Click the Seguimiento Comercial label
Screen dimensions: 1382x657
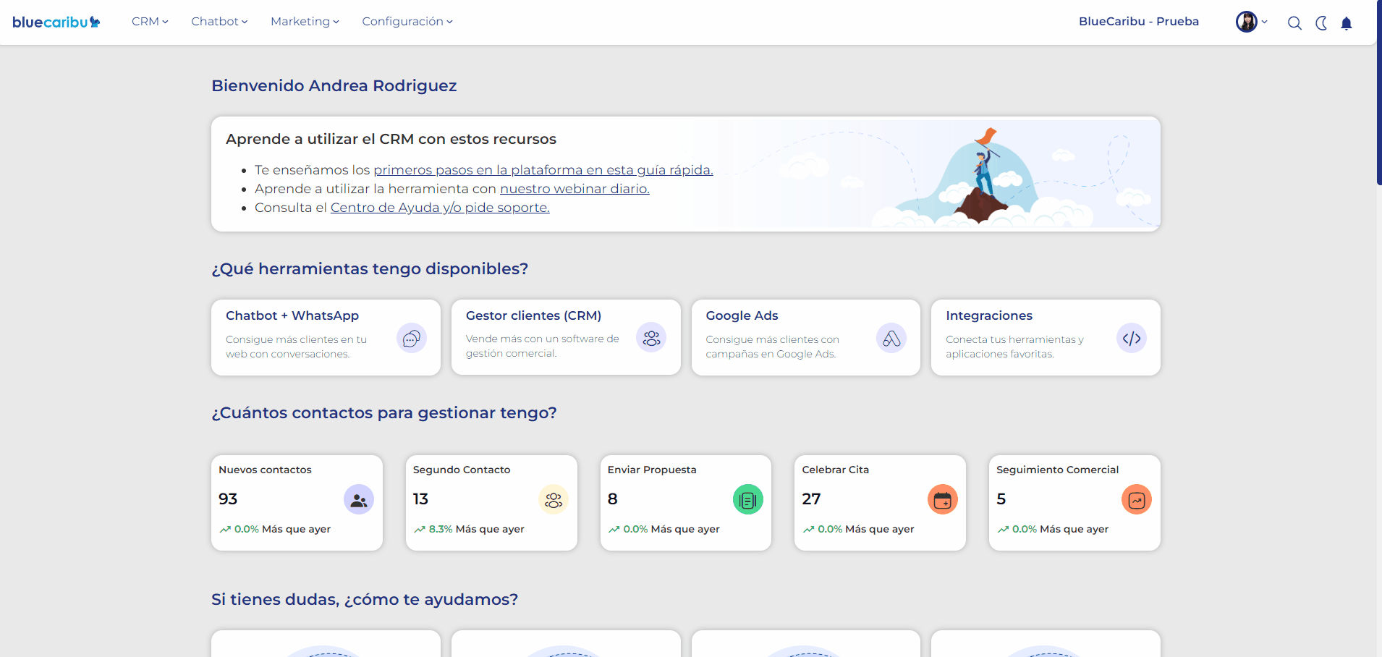pyautogui.click(x=1058, y=470)
